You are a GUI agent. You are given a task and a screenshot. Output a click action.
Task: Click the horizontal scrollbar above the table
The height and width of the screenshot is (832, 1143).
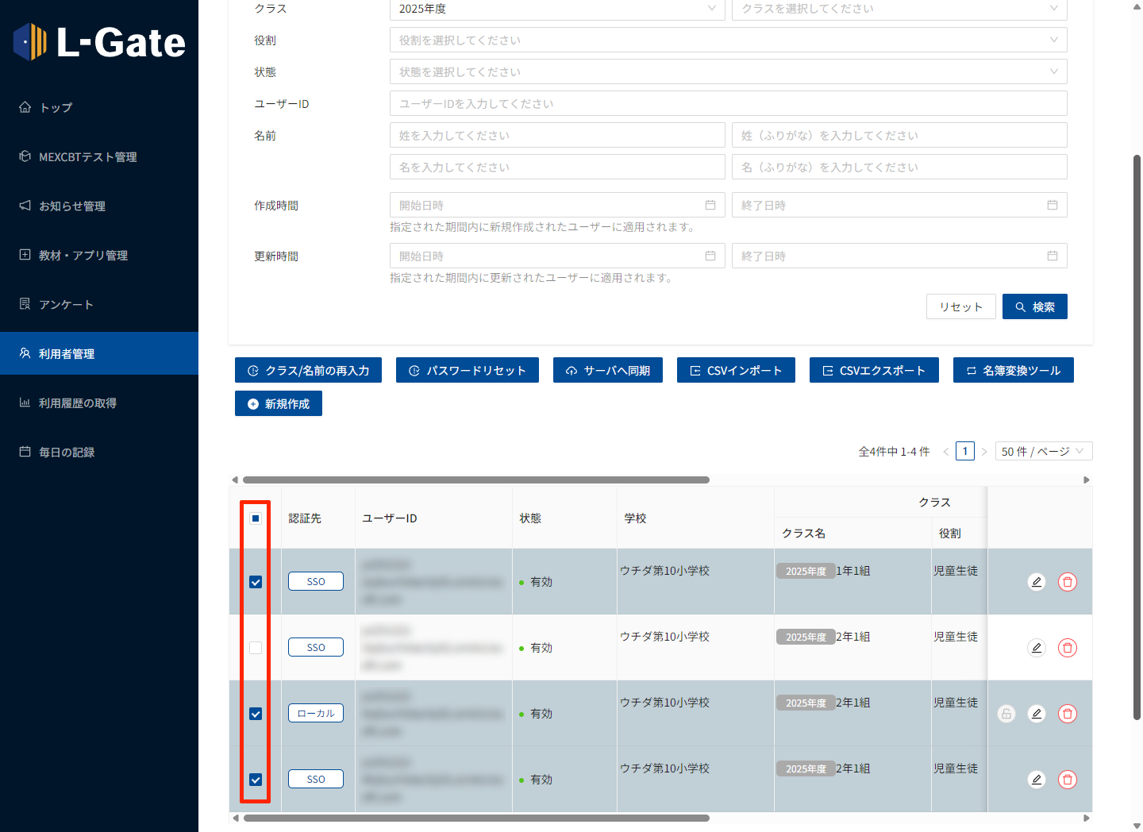(x=476, y=480)
